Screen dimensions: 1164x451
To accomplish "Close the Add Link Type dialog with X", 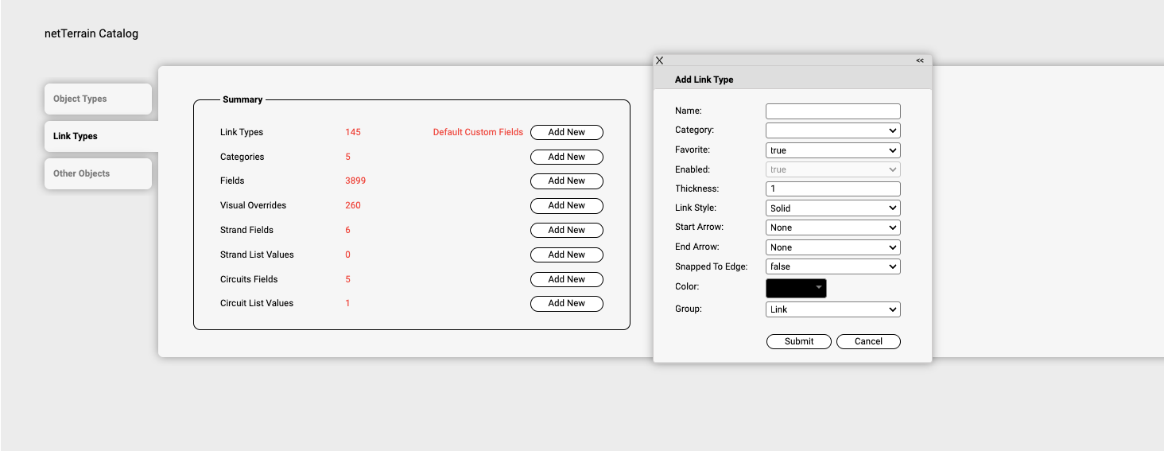I will tap(659, 60).
